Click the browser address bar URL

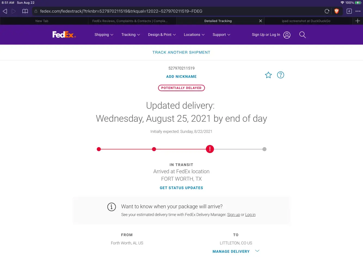click(x=121, y=11)
